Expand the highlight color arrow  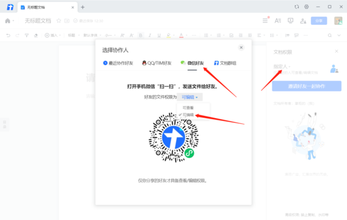[173, 35]
